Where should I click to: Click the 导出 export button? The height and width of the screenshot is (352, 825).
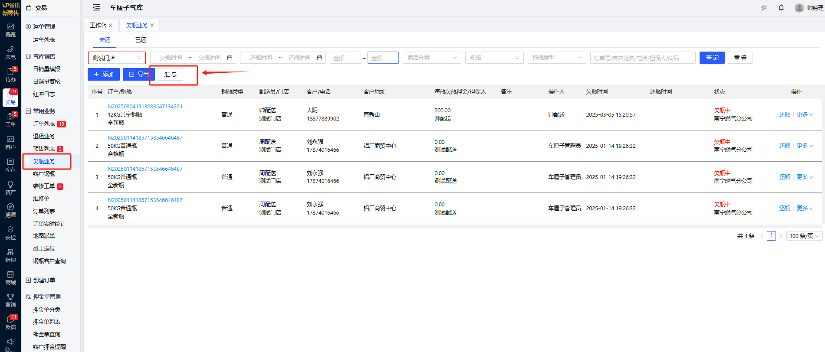139,75
